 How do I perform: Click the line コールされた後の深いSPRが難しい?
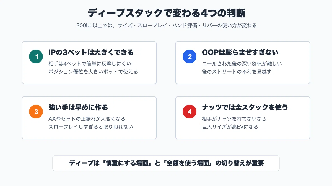click(242, 64)
